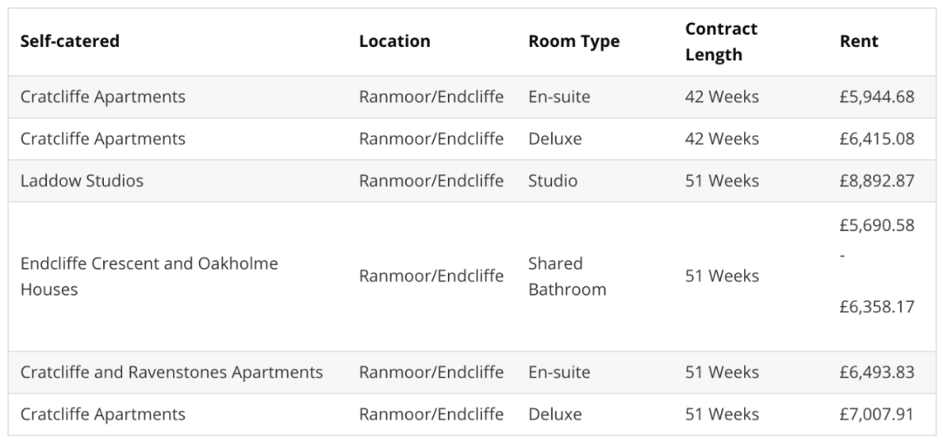Click the Studio room type cell
The image size is (943, 444).
tap(553, 181)
